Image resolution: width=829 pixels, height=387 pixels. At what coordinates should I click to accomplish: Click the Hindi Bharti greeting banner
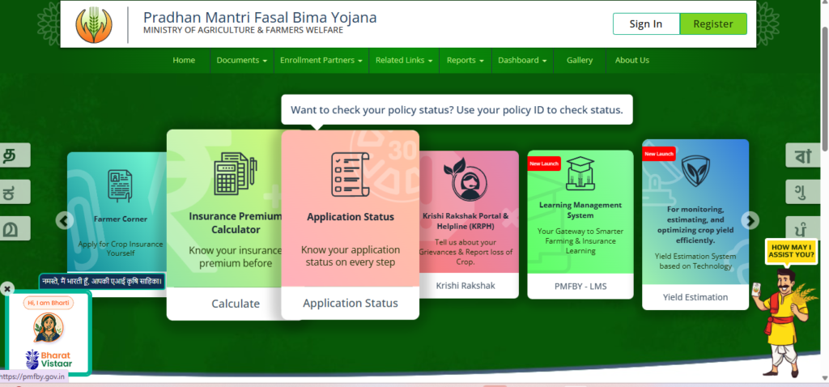(x=103, y=281)
